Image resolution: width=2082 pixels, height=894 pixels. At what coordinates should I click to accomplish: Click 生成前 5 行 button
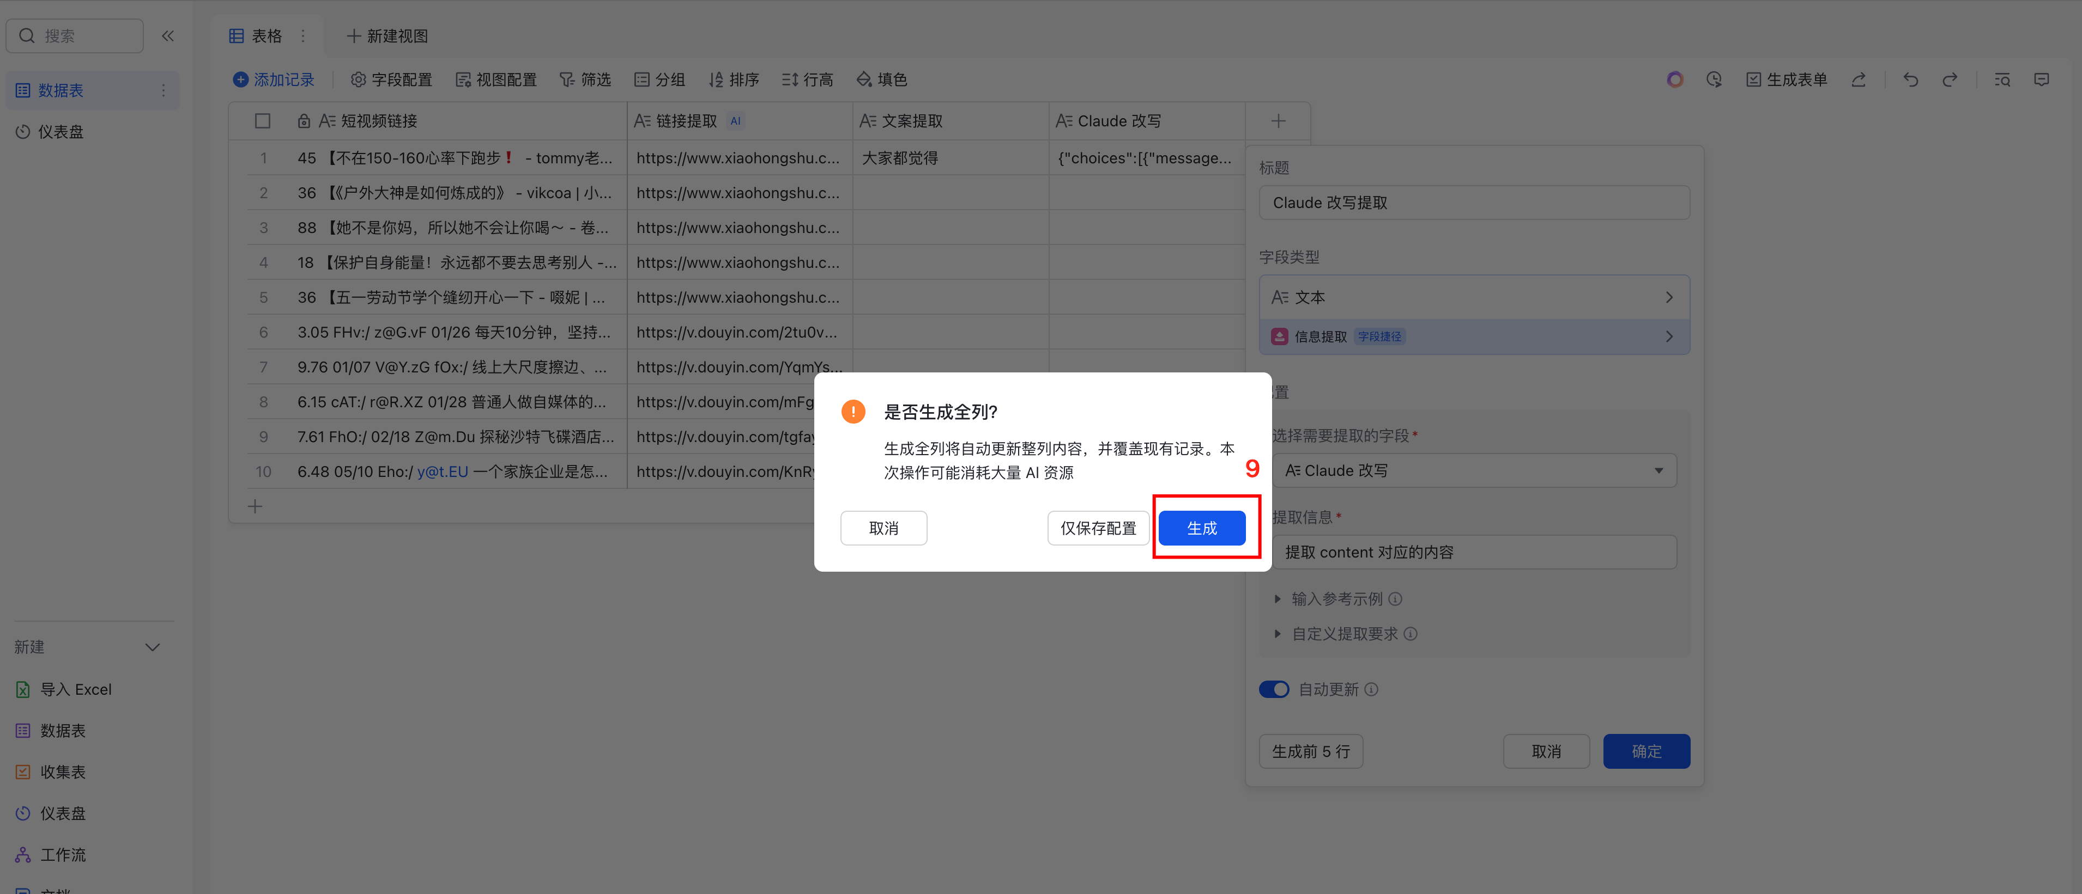point(1311,751)
